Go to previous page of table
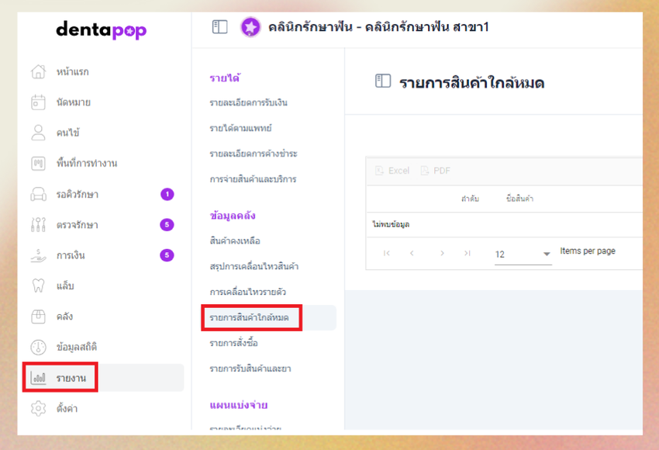This screenshot has height=450, width=659. 412,253
